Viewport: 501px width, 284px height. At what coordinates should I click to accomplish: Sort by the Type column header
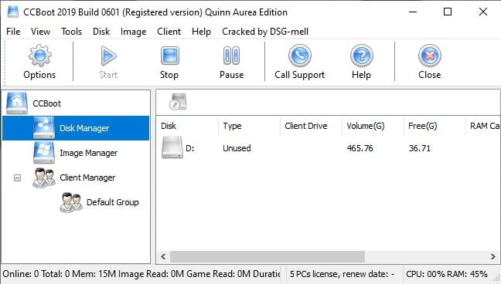pos(249,126)
